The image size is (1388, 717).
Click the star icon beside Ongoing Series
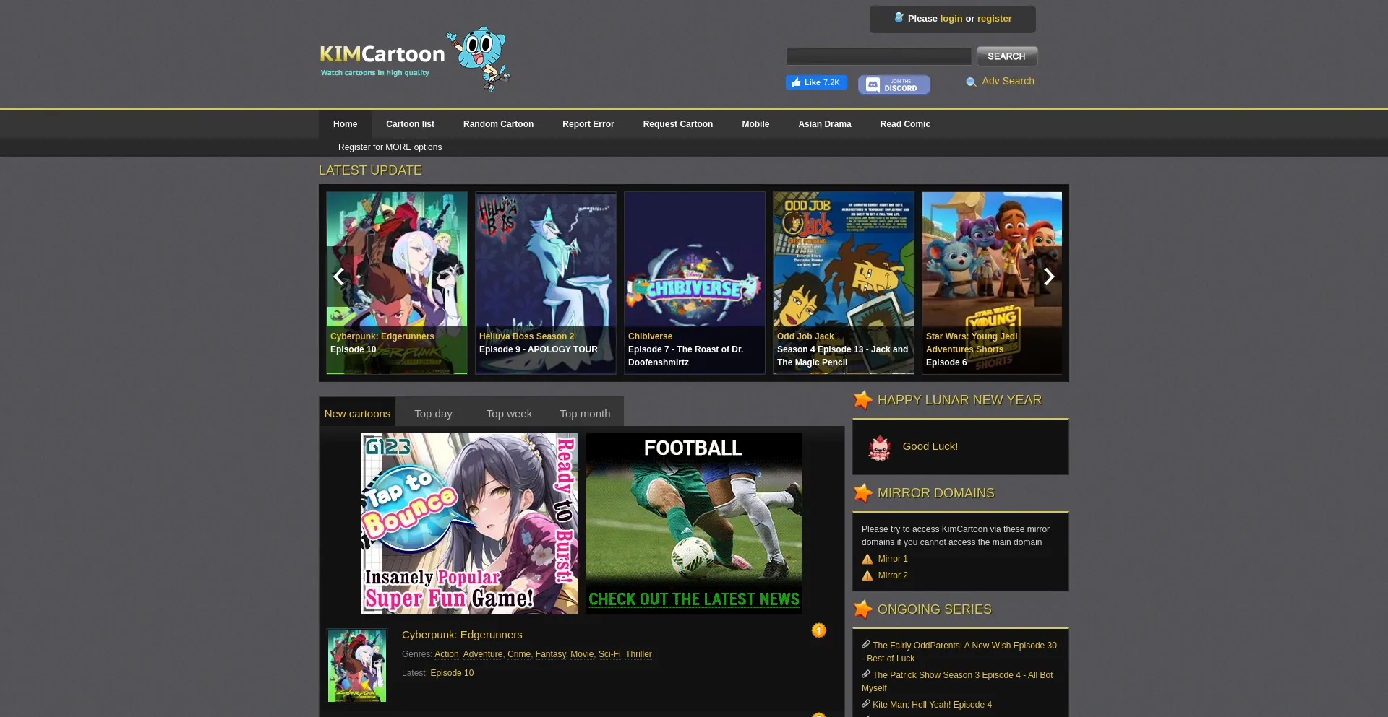862,609
